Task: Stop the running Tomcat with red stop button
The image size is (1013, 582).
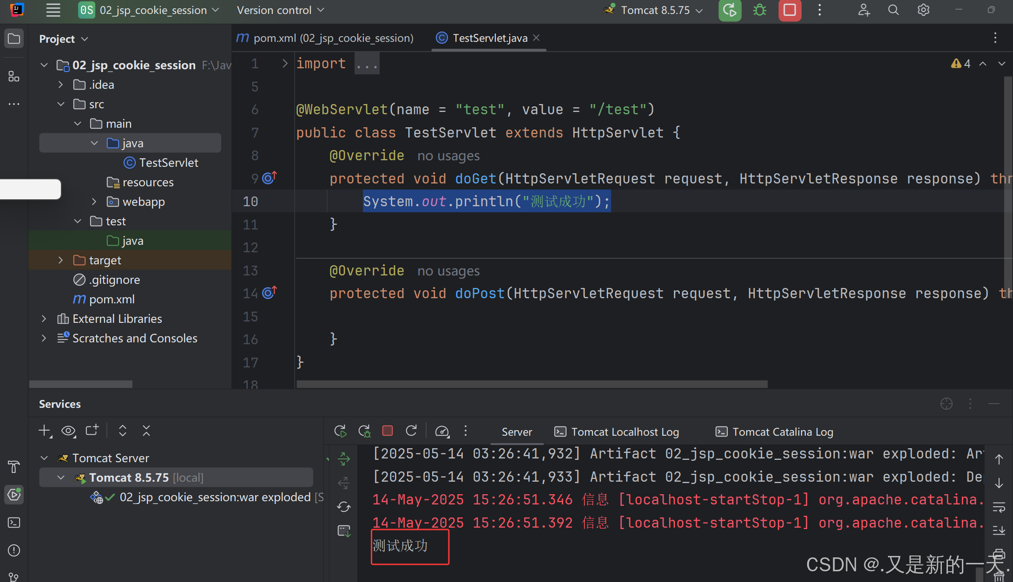Action: (789, 10)
